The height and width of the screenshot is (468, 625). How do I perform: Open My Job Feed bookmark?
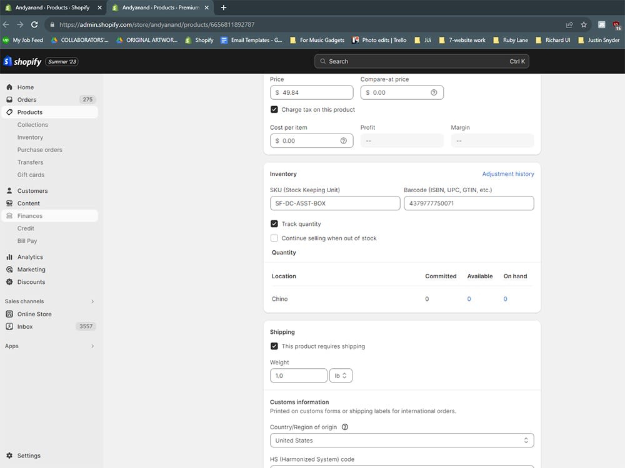(23, 40)
